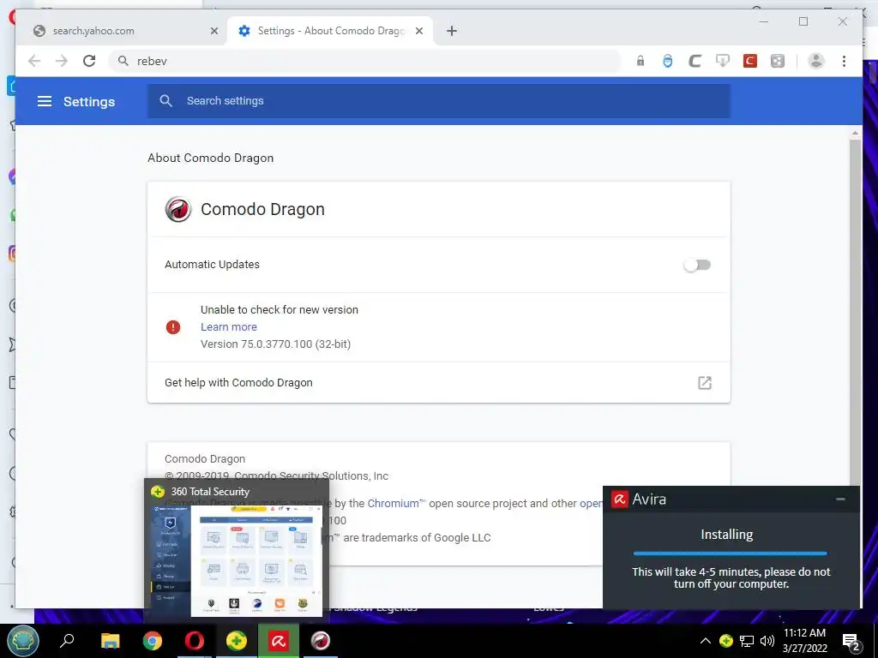Close the search.yahoo.com tab
Viewport: 878px width, 658px height.
[x=213, y=31]
